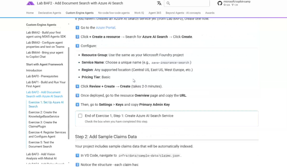The height and width of the screenshot is (168, 287).
Task: Click the sidebar navigation scrollbar
Action: click(69, 92)
